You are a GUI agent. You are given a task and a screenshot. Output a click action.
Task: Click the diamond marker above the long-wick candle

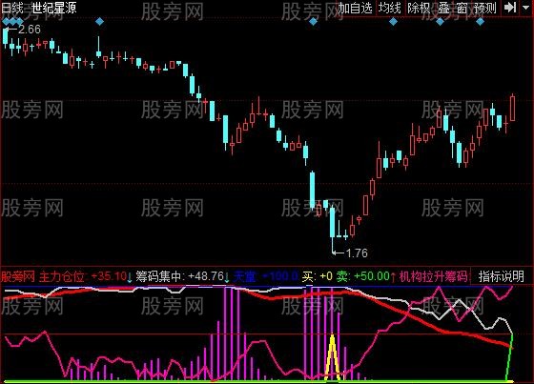point(99,22)
